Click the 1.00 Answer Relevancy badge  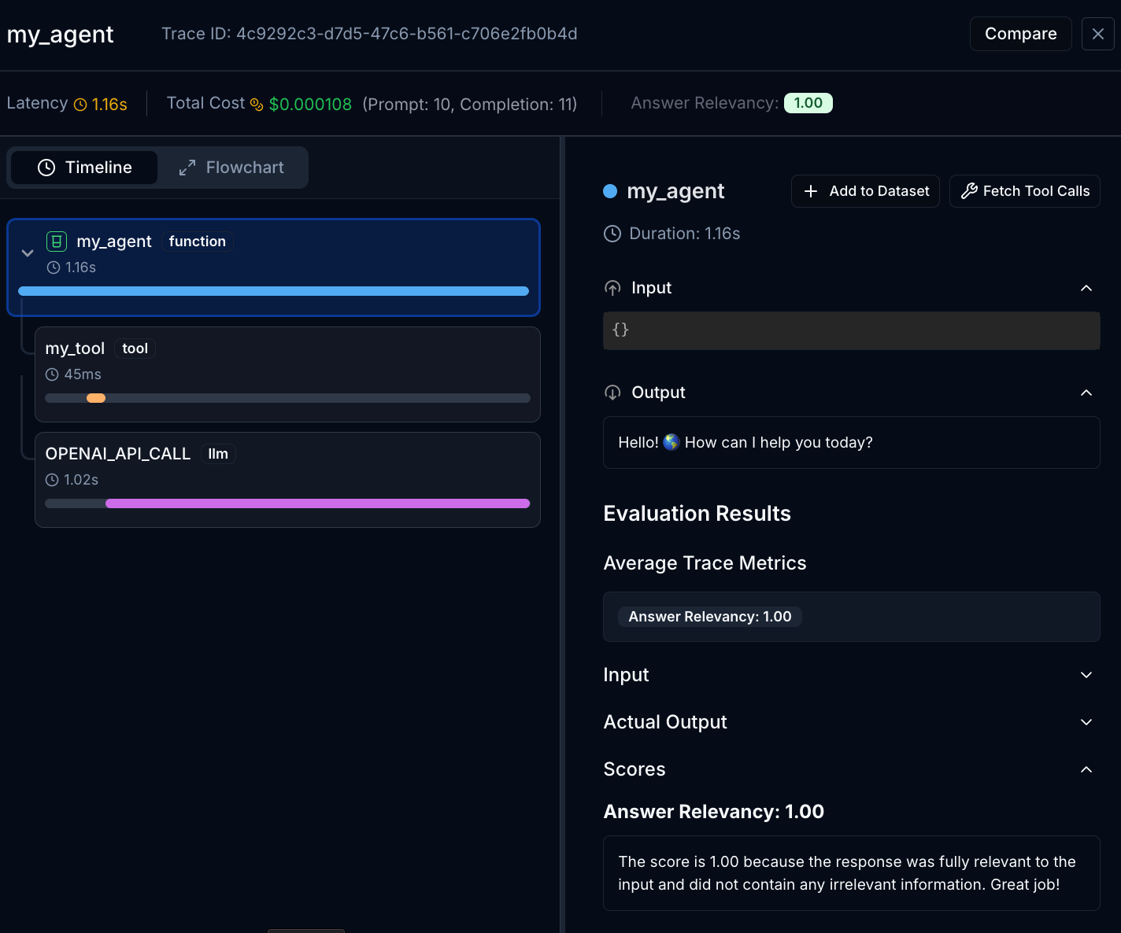pos(808,103)
